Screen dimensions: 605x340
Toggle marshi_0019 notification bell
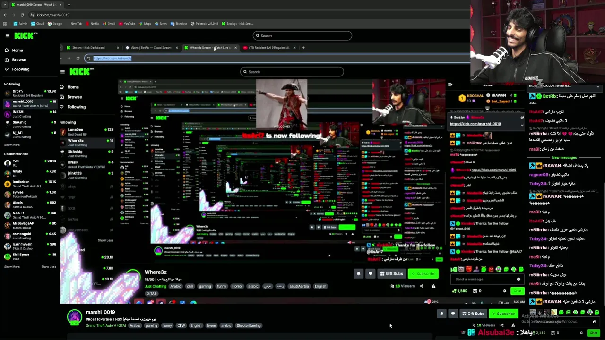[x=441, y=314]
